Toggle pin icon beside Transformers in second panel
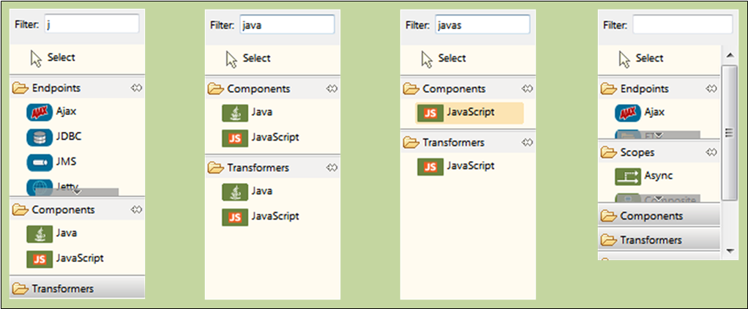The width and height of the screenshot is (748, 309). click(332, 168)
